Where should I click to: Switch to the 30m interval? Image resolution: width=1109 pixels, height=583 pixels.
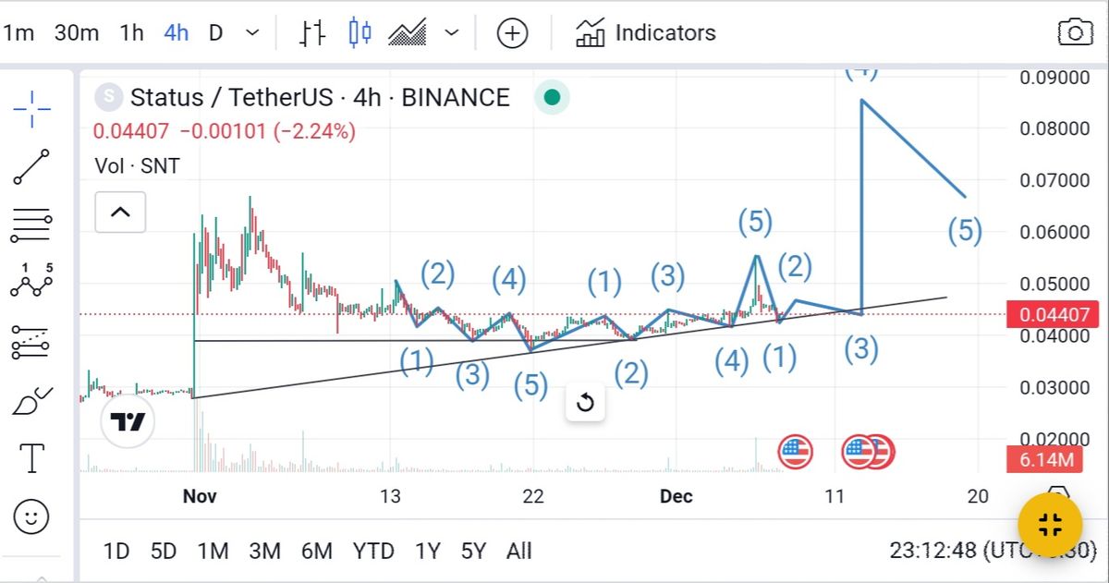point(77,33)
